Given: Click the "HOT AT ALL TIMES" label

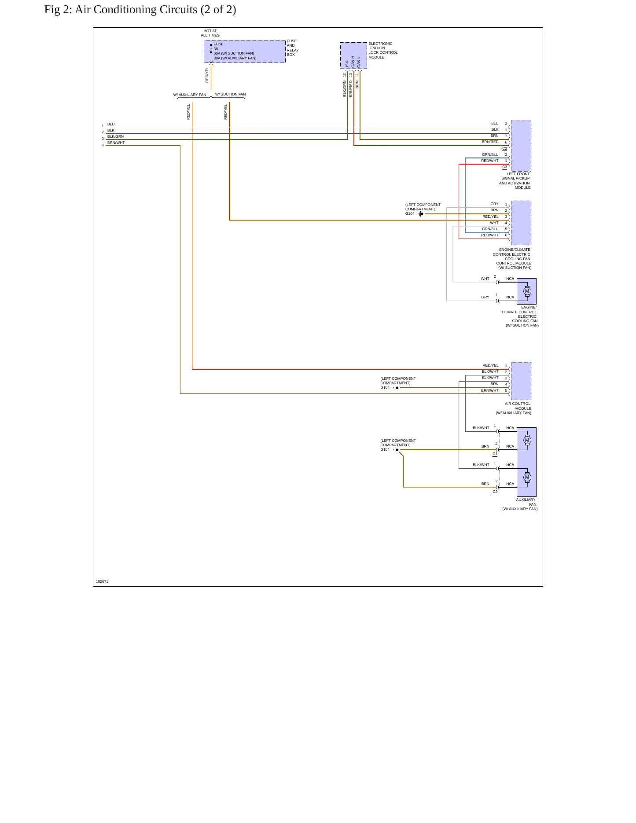Looking at the screenshot, I should pyautogui.click(x=210, y=33).
